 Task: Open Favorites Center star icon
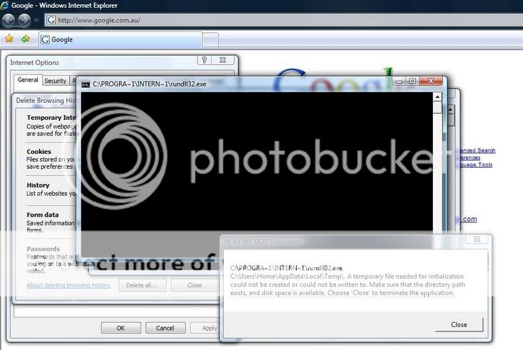pos(9,39)
